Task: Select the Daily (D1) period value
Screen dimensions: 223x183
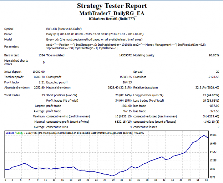Action: [95, 34]
